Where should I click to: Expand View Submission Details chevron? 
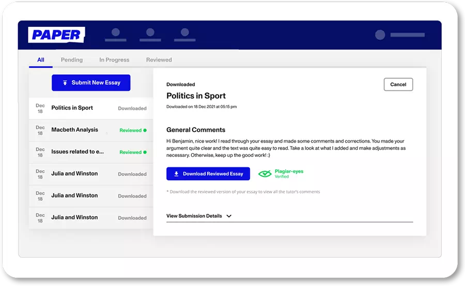[x=229, y=216]
